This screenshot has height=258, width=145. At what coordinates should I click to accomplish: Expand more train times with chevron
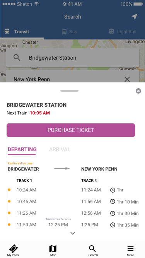coord(73,233)
